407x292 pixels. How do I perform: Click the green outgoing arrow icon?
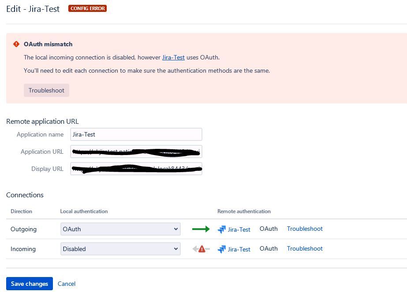(201, 229)
